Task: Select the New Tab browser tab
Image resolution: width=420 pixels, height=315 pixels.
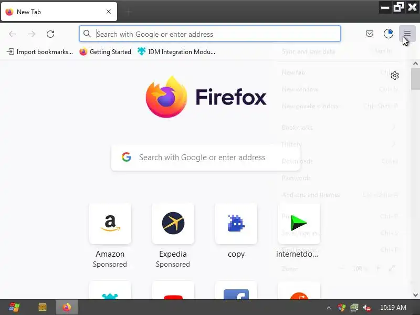Action: tap(59, 12)
